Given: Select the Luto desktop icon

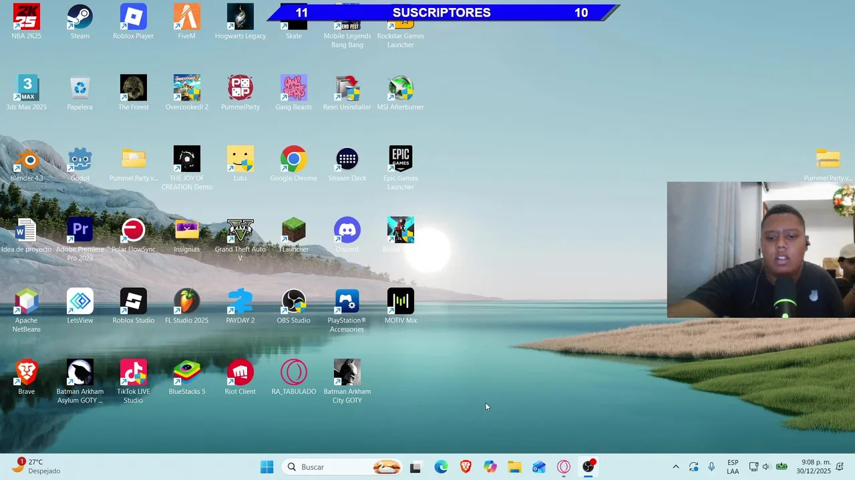Looking at the screenshot, I should coord(240,159).
